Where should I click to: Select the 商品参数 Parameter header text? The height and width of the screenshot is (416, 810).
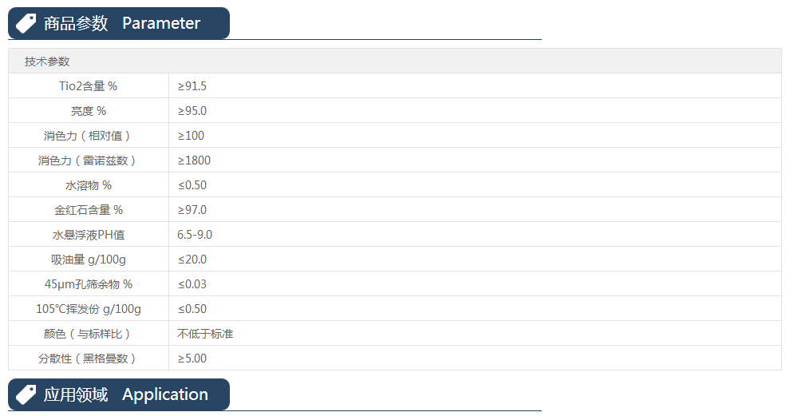click(x=122, y=23)
